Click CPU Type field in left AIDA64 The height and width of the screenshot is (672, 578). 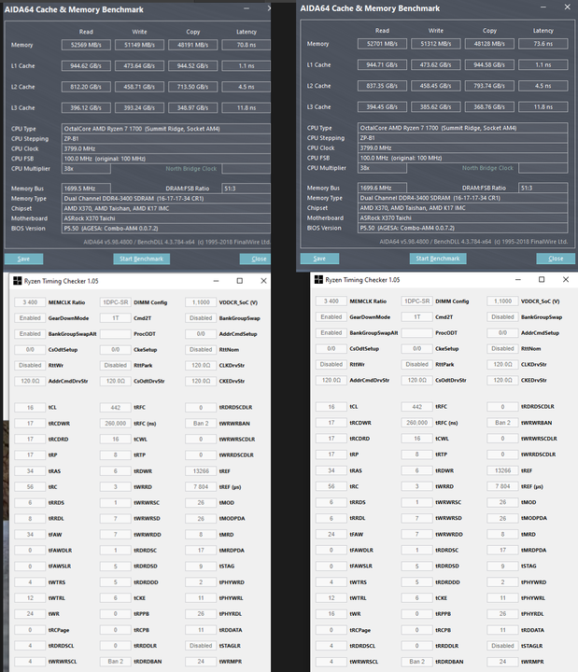pos(166,129)
